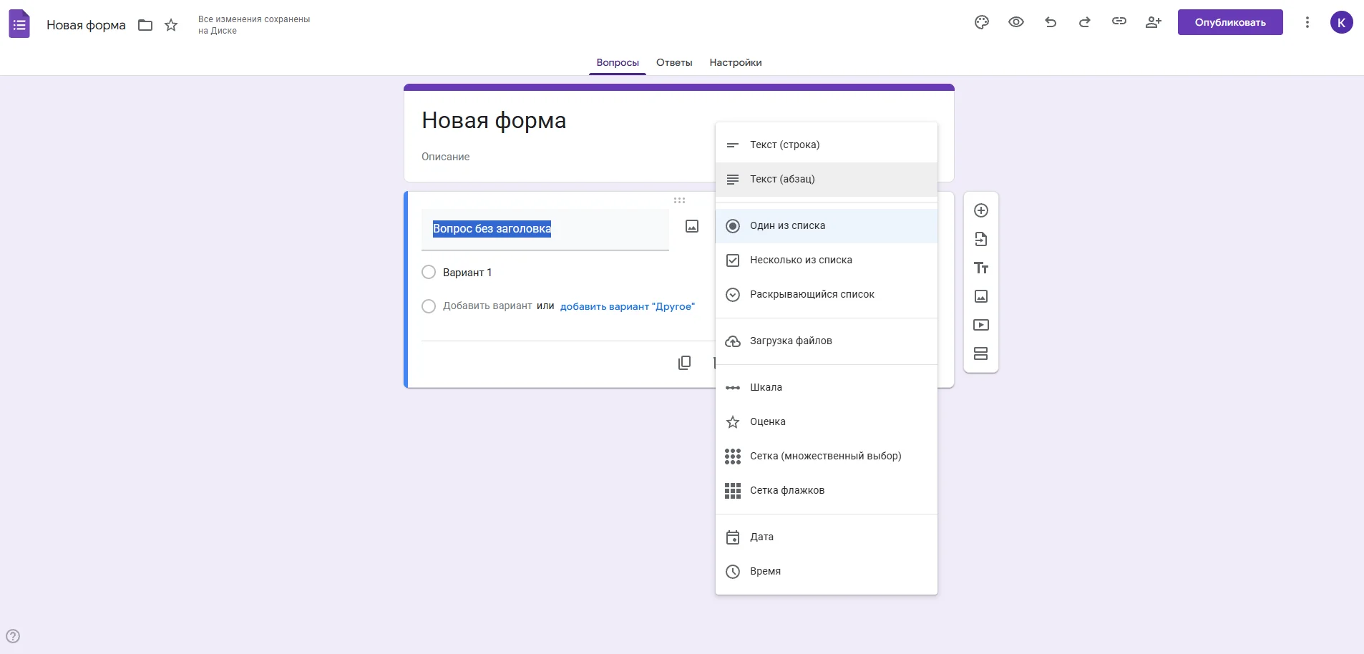The height and width of the screenshot is (654, 1364).
Task: Import questions using the sidebar icon
Action: coord(981,239)
